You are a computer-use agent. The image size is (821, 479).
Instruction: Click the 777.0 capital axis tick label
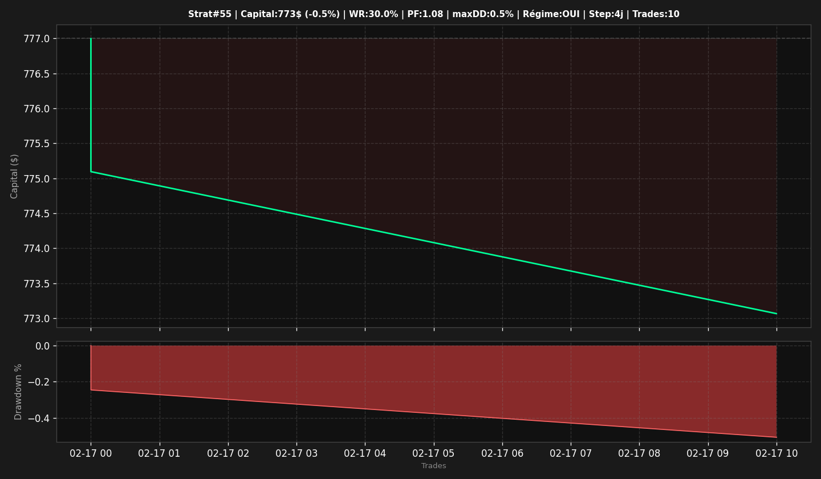pyautogui.click(x=36, y=39)
